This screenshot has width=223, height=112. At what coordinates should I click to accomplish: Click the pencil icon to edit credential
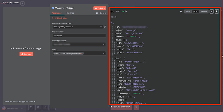click(x=105, y=27)
